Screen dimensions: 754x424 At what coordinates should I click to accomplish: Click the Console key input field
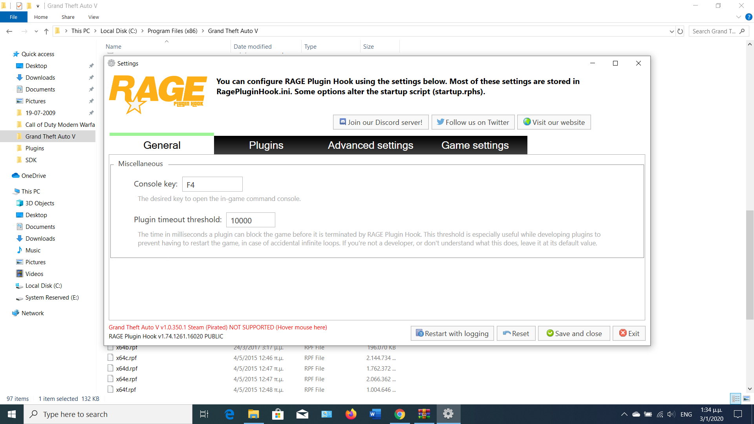pyautogui.click(x=212, y=184)
